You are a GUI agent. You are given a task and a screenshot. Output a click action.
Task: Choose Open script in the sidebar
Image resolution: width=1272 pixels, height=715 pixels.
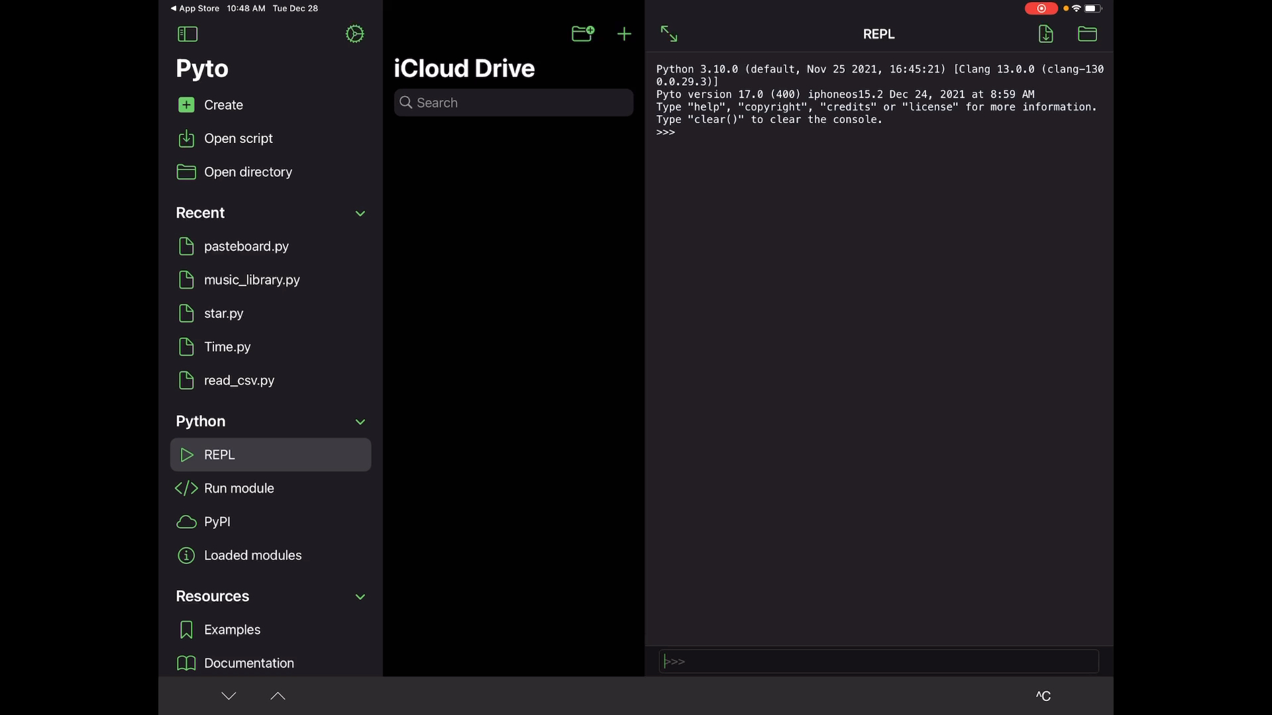click(270, 138)
